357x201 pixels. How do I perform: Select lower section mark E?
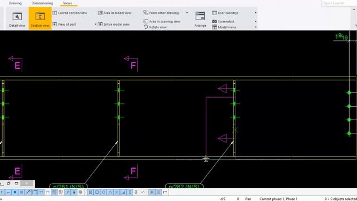point(16,173)
